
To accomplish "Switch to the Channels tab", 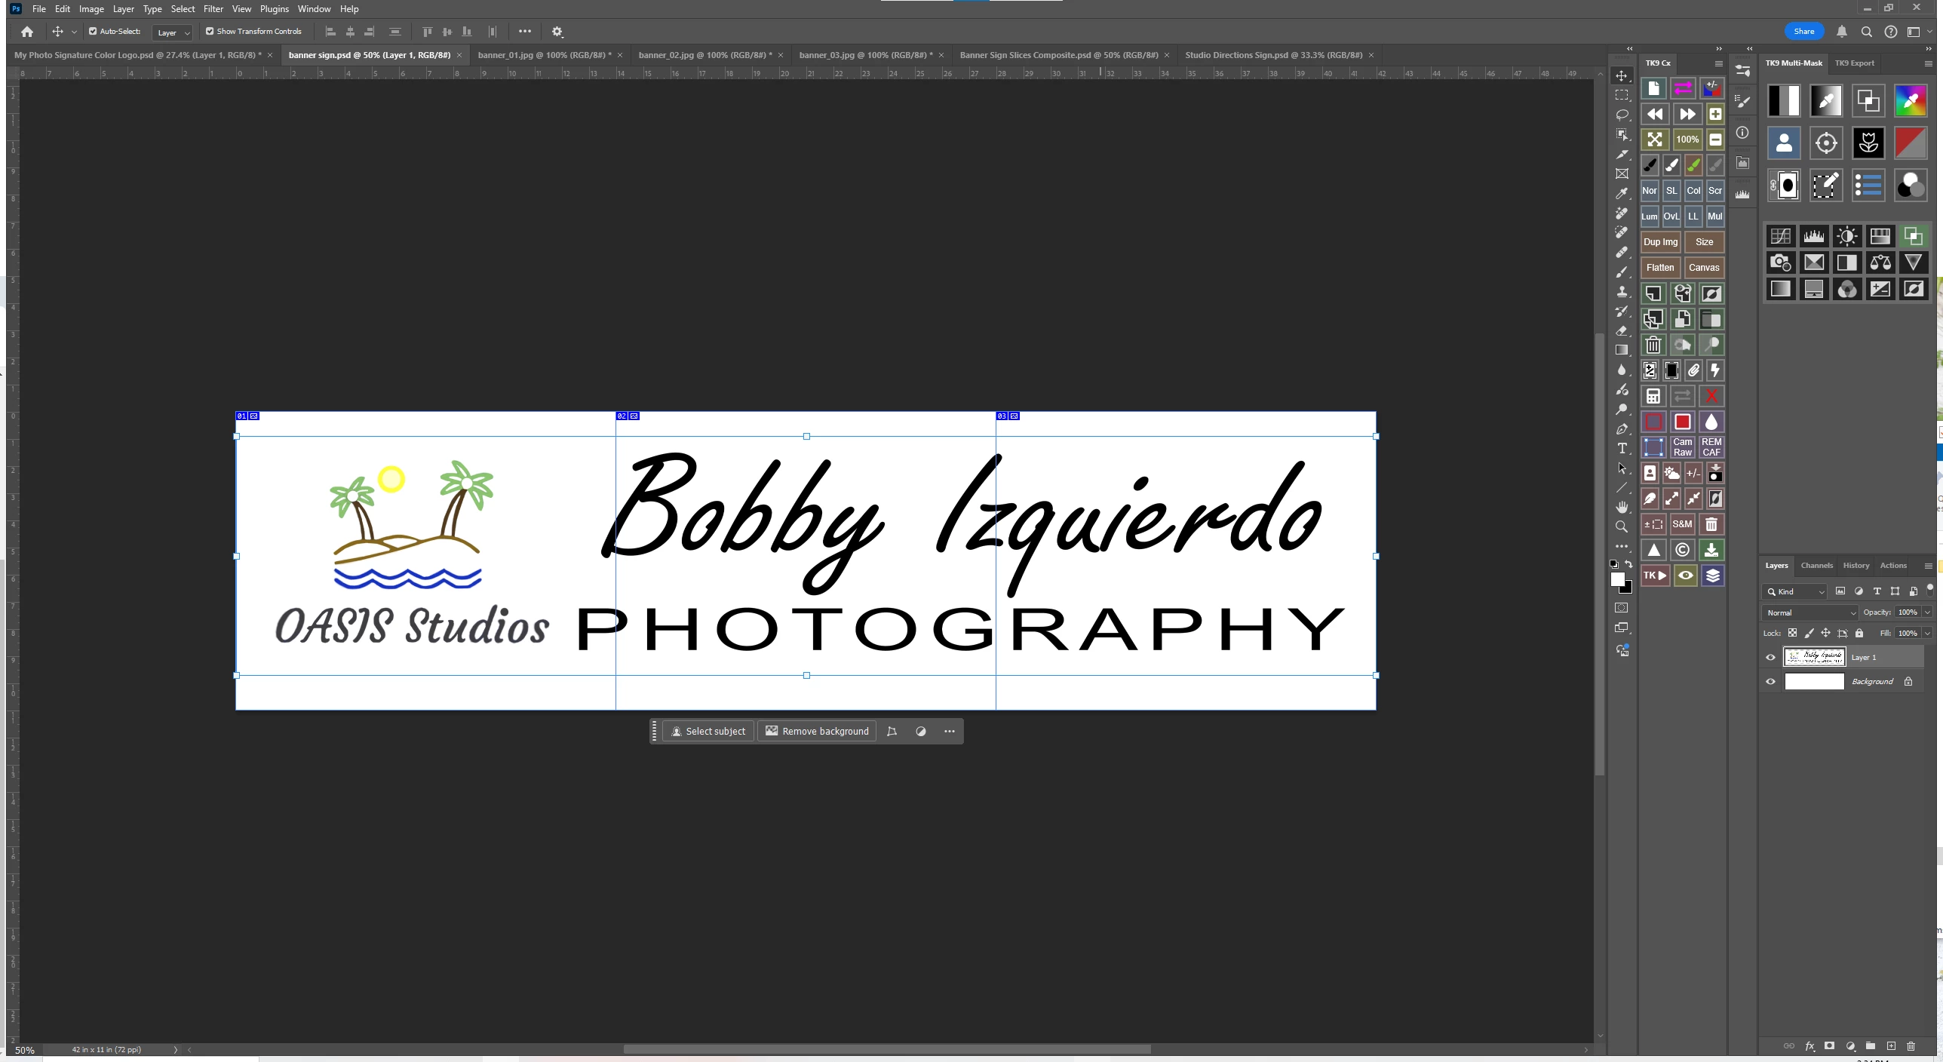I will [x=1816, y=566].
